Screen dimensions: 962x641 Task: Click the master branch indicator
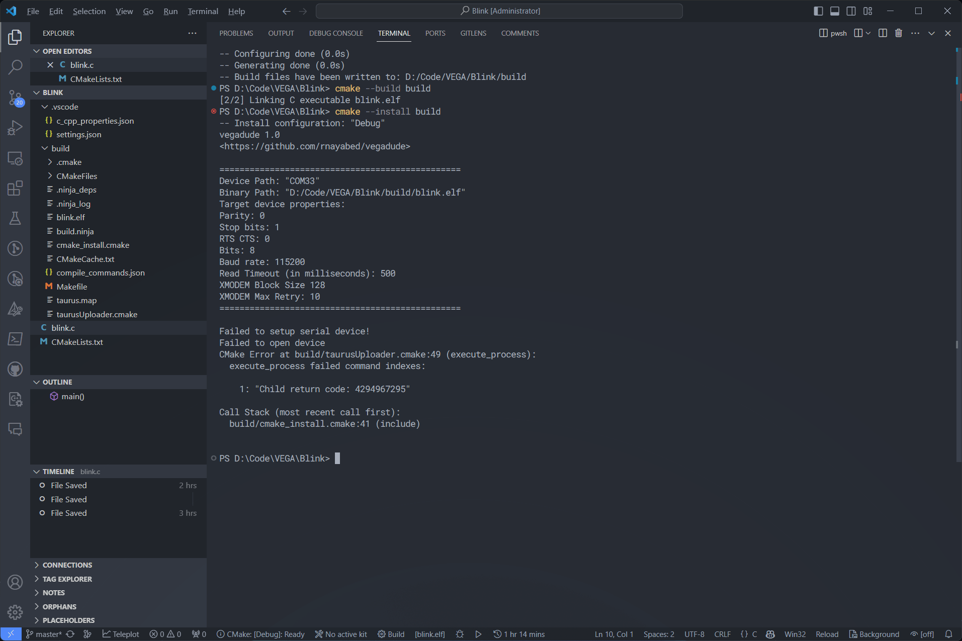(44, 634)
